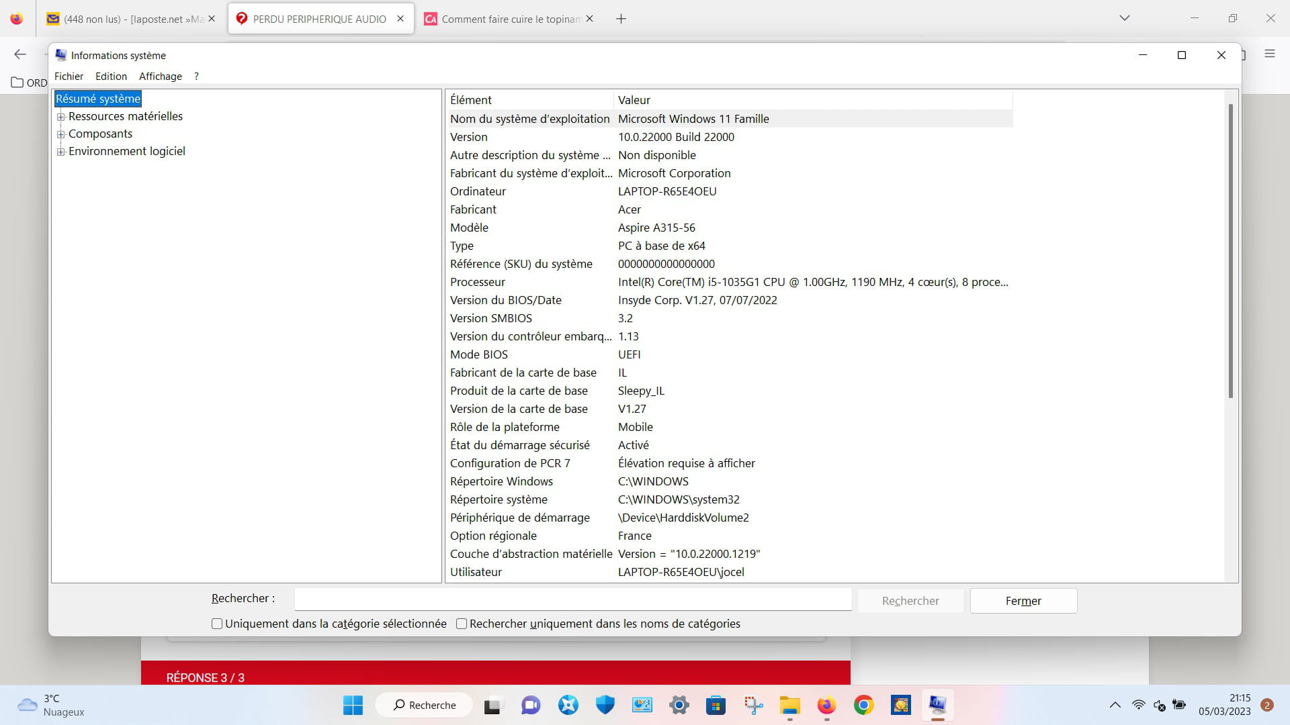Select the Processeur row
This screenshot has width=1290, height=725.
pyautogui.click(x=730, y=282)
